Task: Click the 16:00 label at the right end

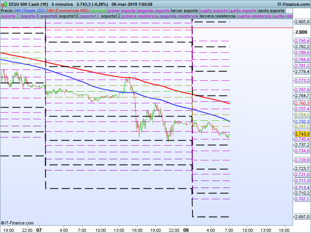Action: point(284,230)
